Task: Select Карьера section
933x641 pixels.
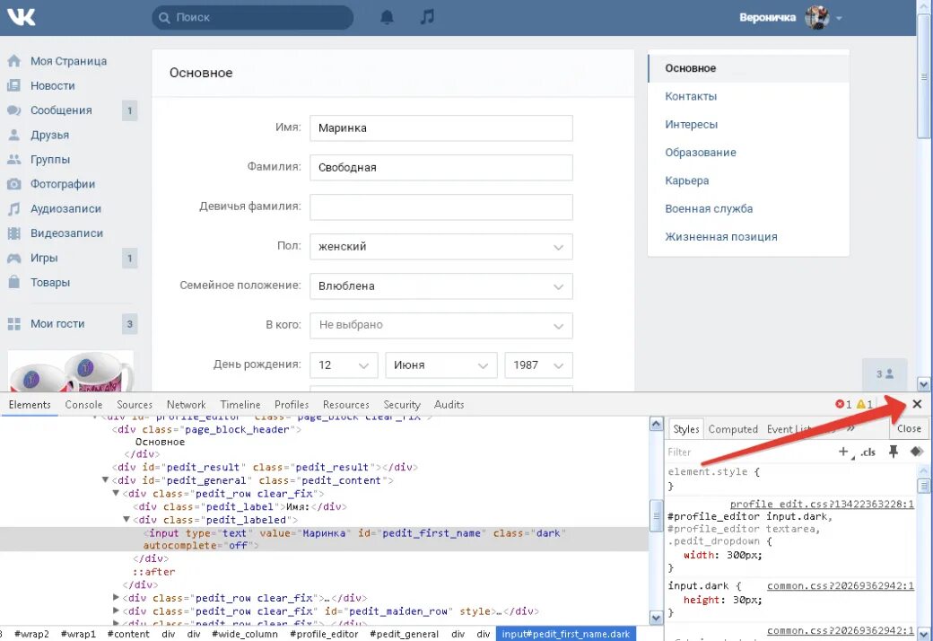Action: pyautogui.click(x=686, y=180)
